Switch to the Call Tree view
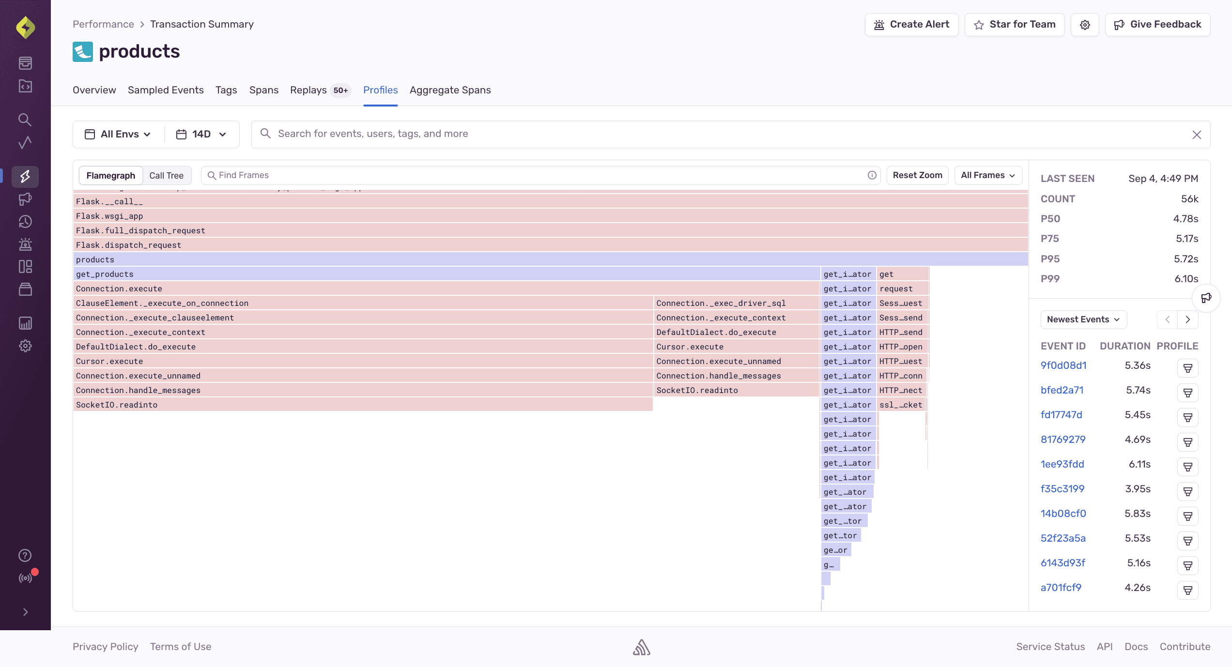 [166, 175]
